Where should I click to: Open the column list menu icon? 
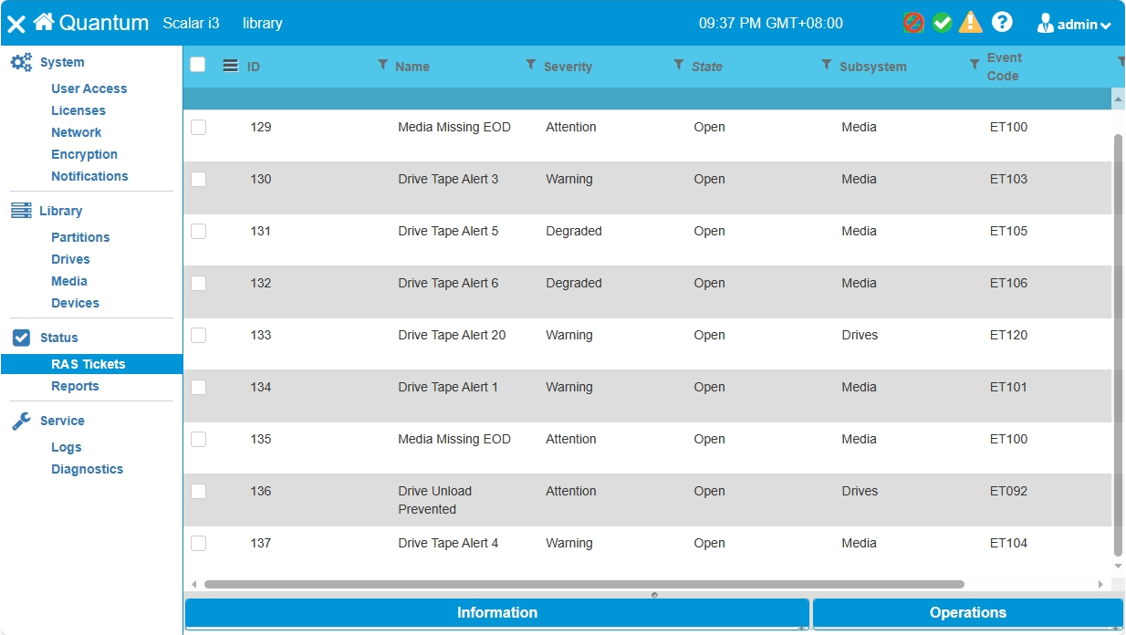coord(231,66)
